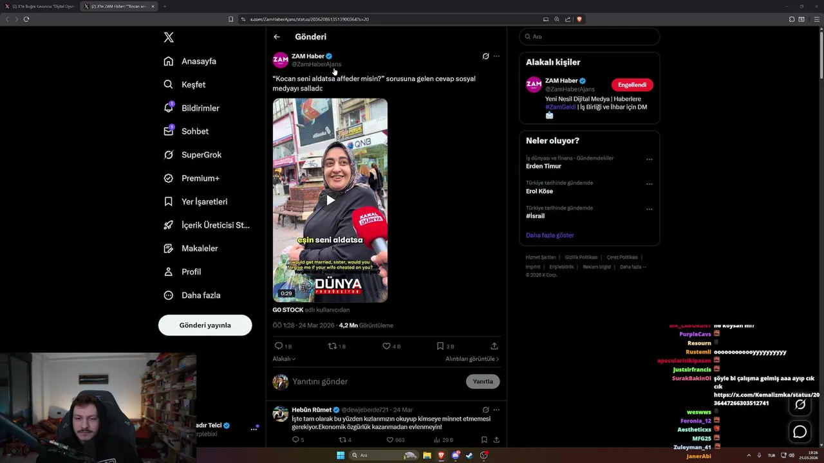Click Alıntıları görüntüle link
This screenshot has width=824, height=463.
point(472,359)
